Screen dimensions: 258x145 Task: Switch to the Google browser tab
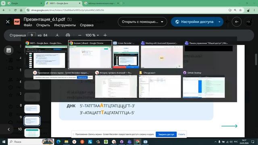[25, 3]
